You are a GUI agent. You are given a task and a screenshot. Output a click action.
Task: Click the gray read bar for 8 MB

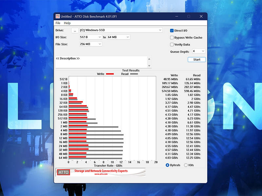pyautogui.click(x=96, y=135)
